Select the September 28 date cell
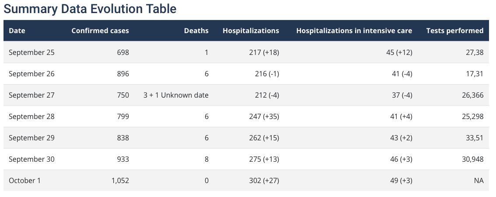The image size is (496, 197). coord(31,116)
